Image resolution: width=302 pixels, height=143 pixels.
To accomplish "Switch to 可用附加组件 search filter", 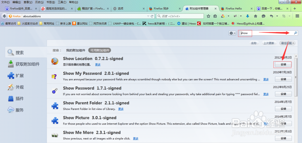I will click(x=100, y=50).
